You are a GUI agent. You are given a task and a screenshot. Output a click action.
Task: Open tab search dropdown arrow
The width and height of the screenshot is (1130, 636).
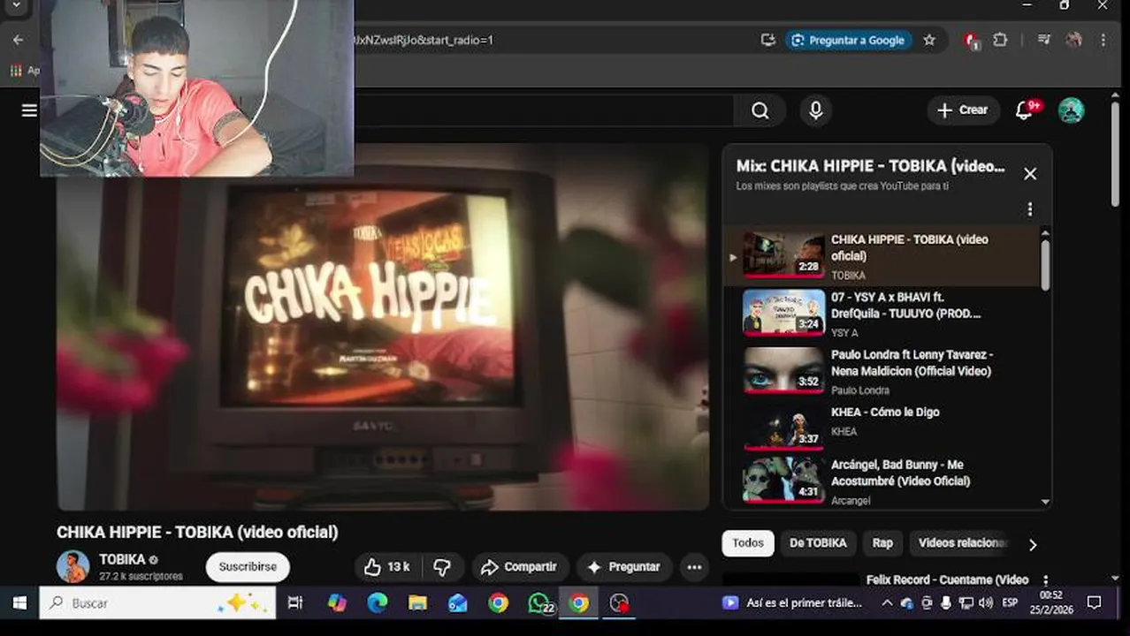pyautogui.click(x=15, y=5)
